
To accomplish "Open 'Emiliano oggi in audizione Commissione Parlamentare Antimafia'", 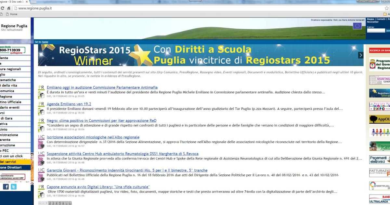I will click(102, 88).
